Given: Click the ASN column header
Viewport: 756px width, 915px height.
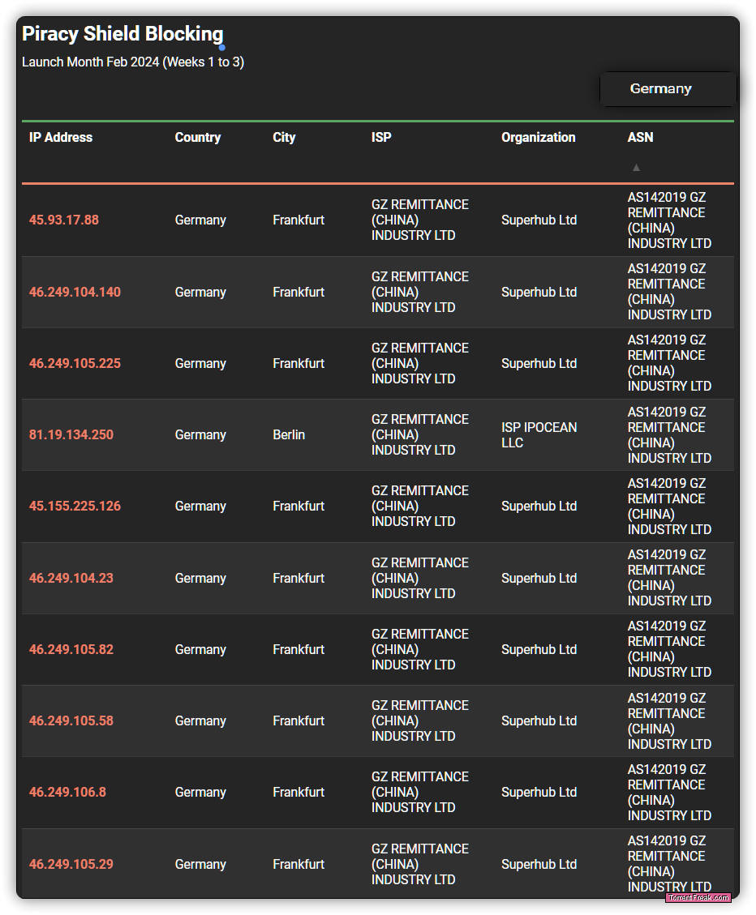Looking at the screenshot, I should coord(640,137).
